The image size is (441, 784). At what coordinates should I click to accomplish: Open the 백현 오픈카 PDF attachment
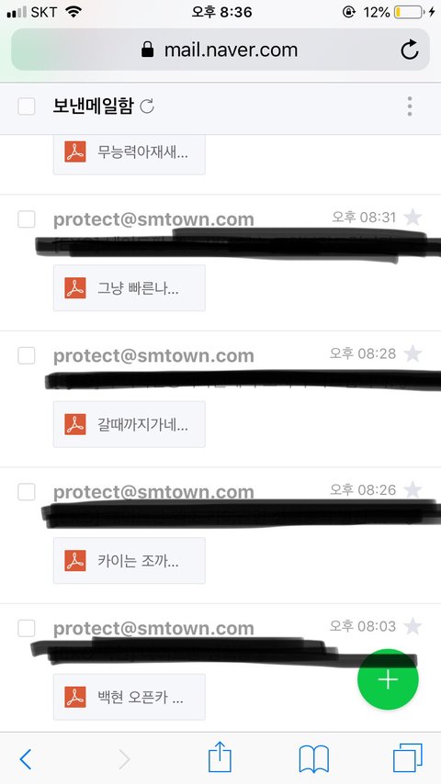tap(130, 697)
